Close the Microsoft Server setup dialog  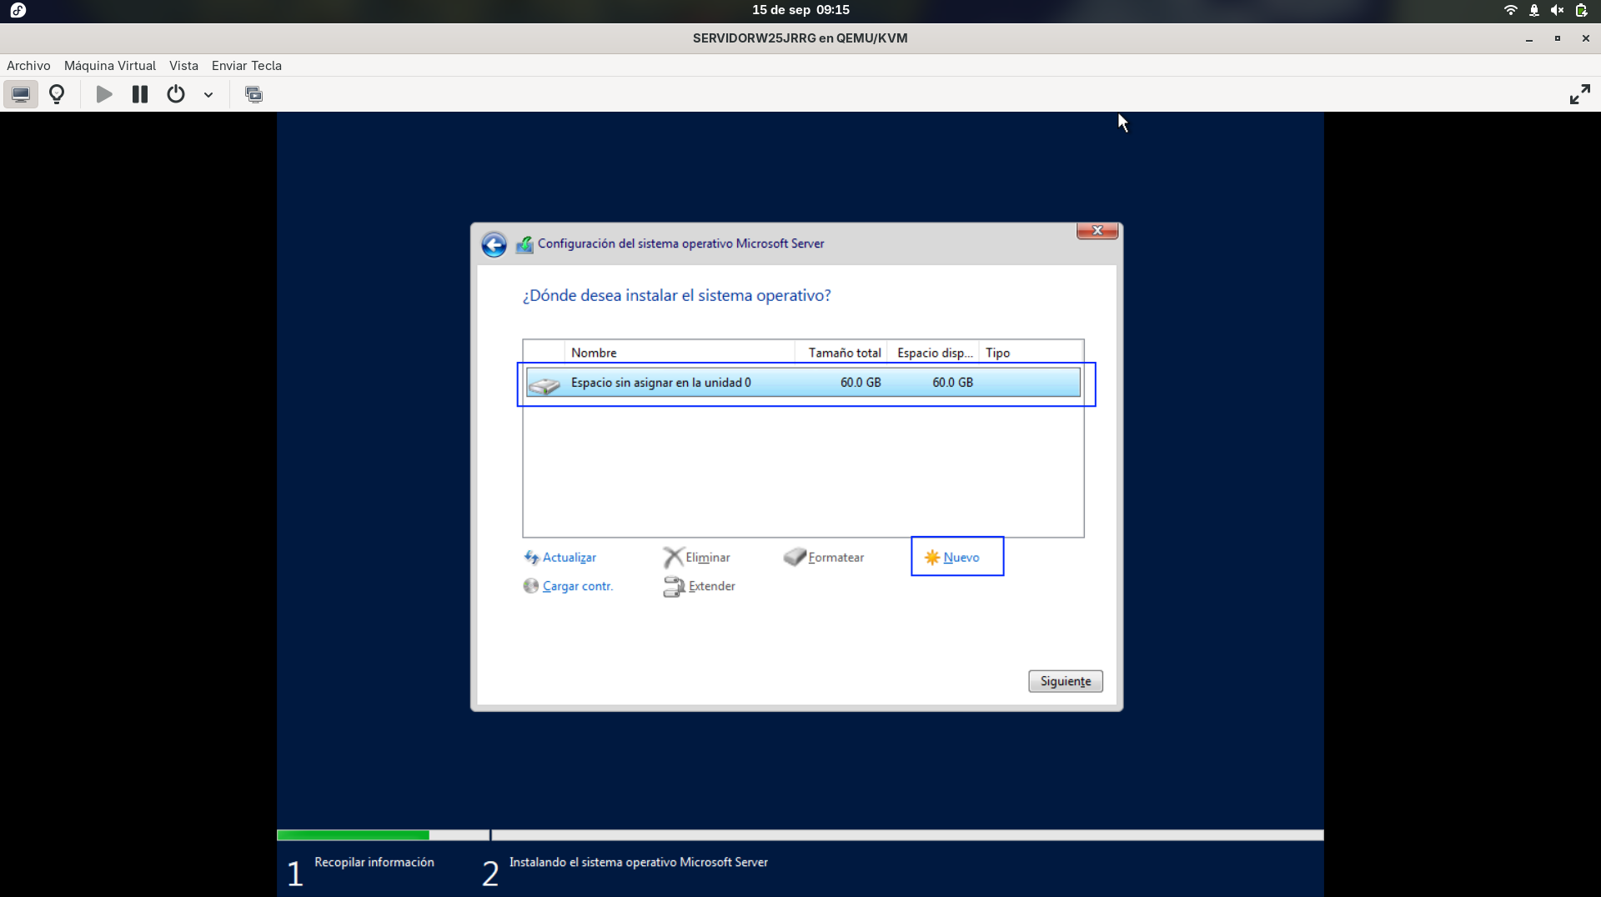point(1097,231)
